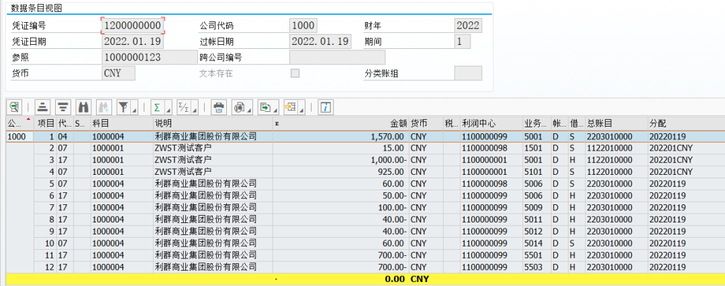The height and width of the screenshot is (286, 725).
Task: Click business area 5014 cell
Action: 537,244
